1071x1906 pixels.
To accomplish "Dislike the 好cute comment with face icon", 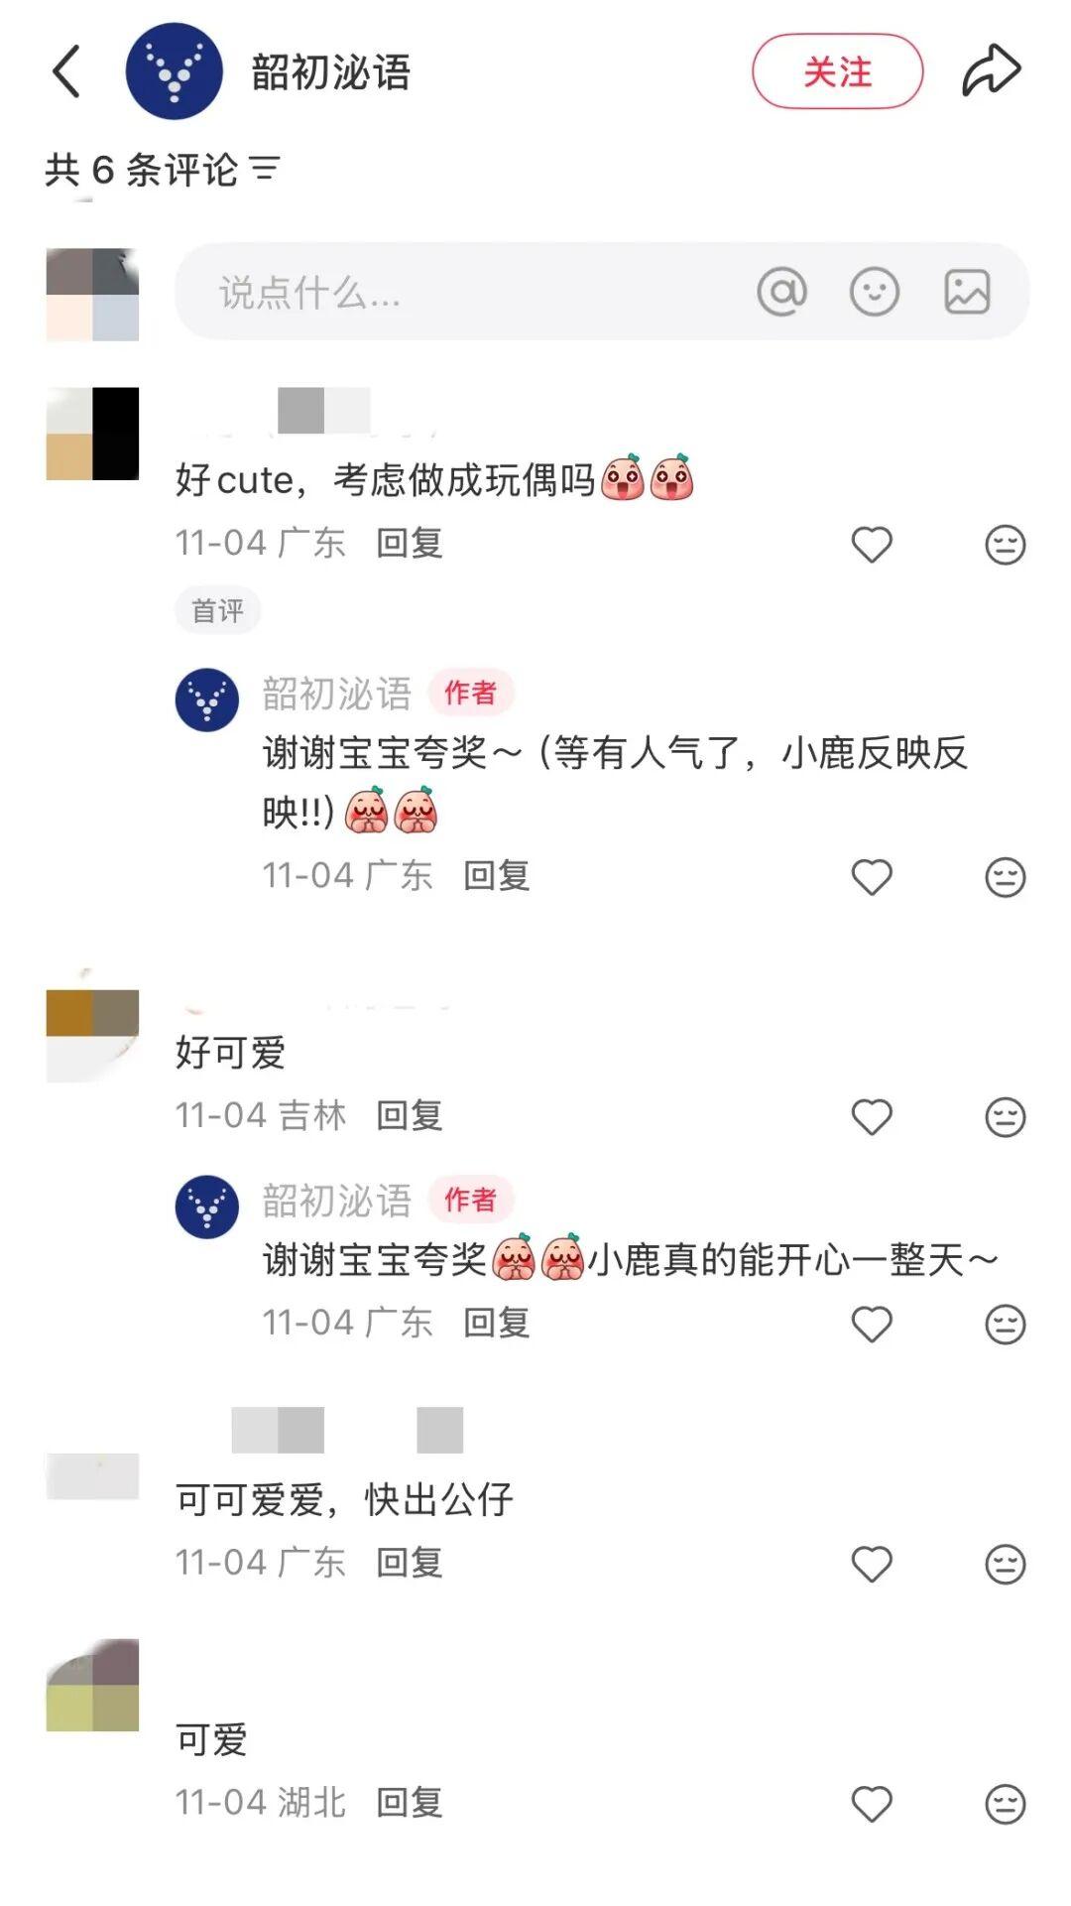I will (1005, 545).
